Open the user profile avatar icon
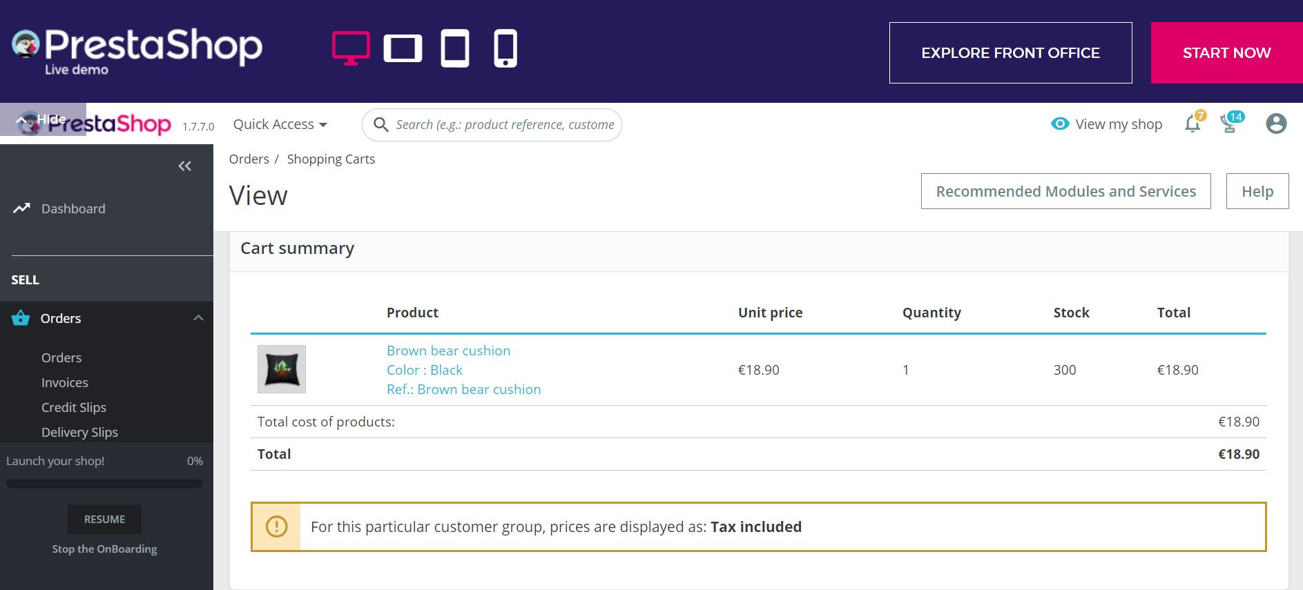 [x=1276, y=124]
